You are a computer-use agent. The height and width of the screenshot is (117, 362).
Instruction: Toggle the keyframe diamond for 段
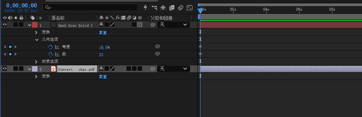pos(10,54)
